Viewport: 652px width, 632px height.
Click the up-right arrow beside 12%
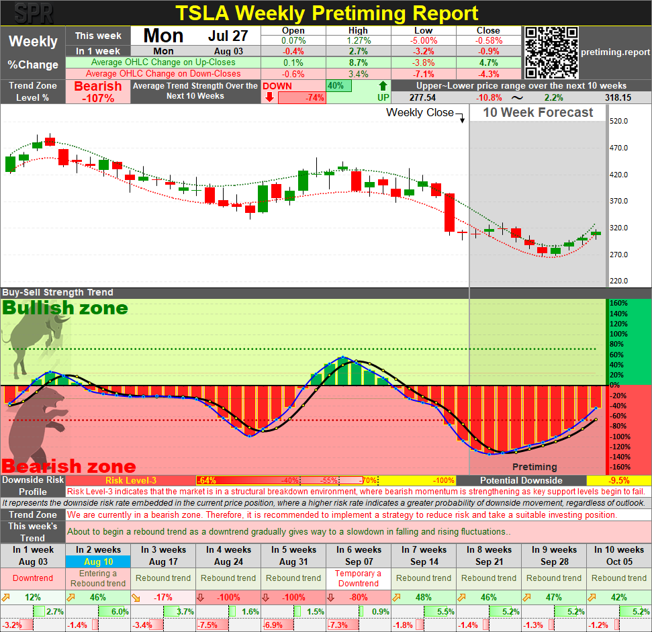(6, 598)
